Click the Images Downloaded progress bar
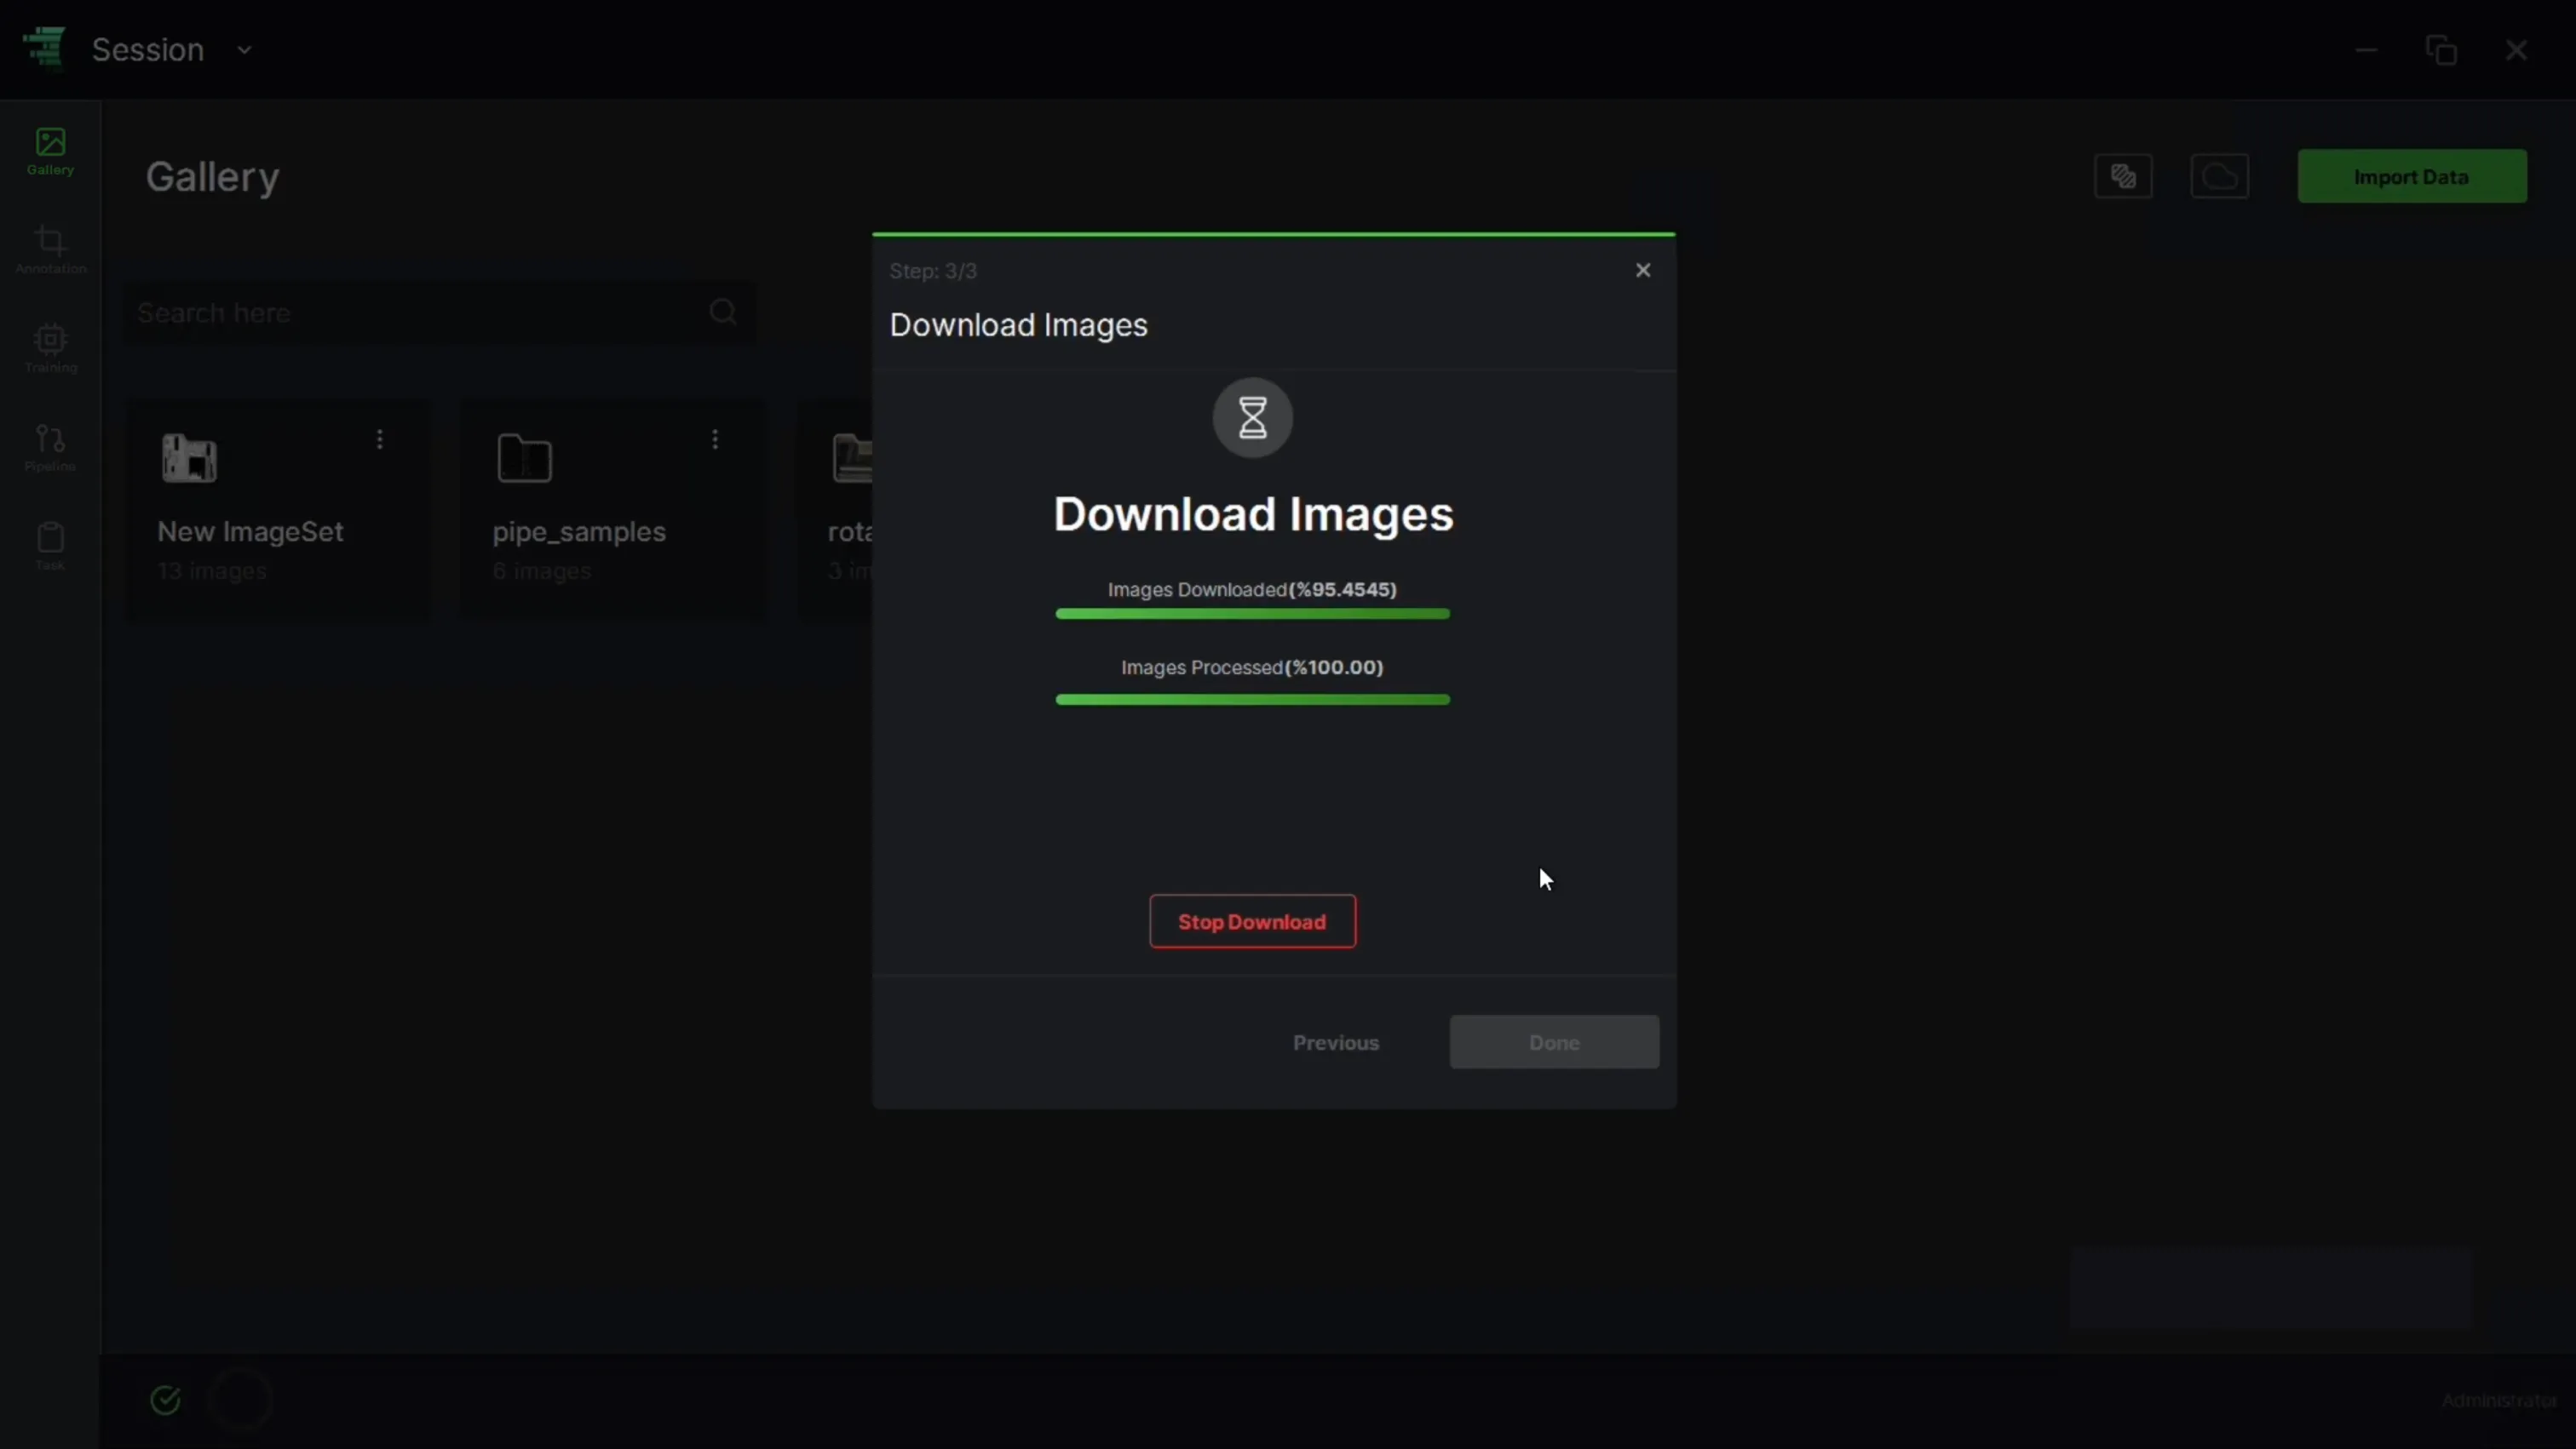The height and width of the screenshot is (1449, 2576). [1252, 614]
